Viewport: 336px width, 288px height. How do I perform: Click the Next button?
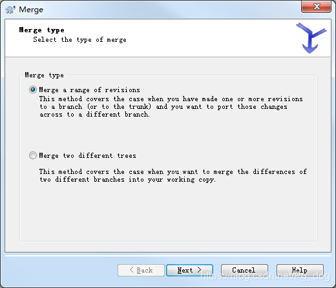189,270
